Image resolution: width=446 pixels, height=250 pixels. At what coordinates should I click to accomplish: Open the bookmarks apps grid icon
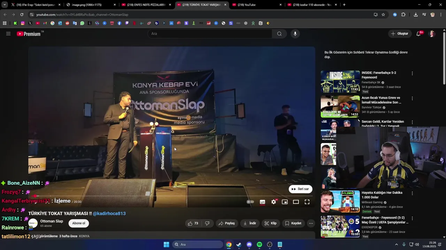point(5,23)
